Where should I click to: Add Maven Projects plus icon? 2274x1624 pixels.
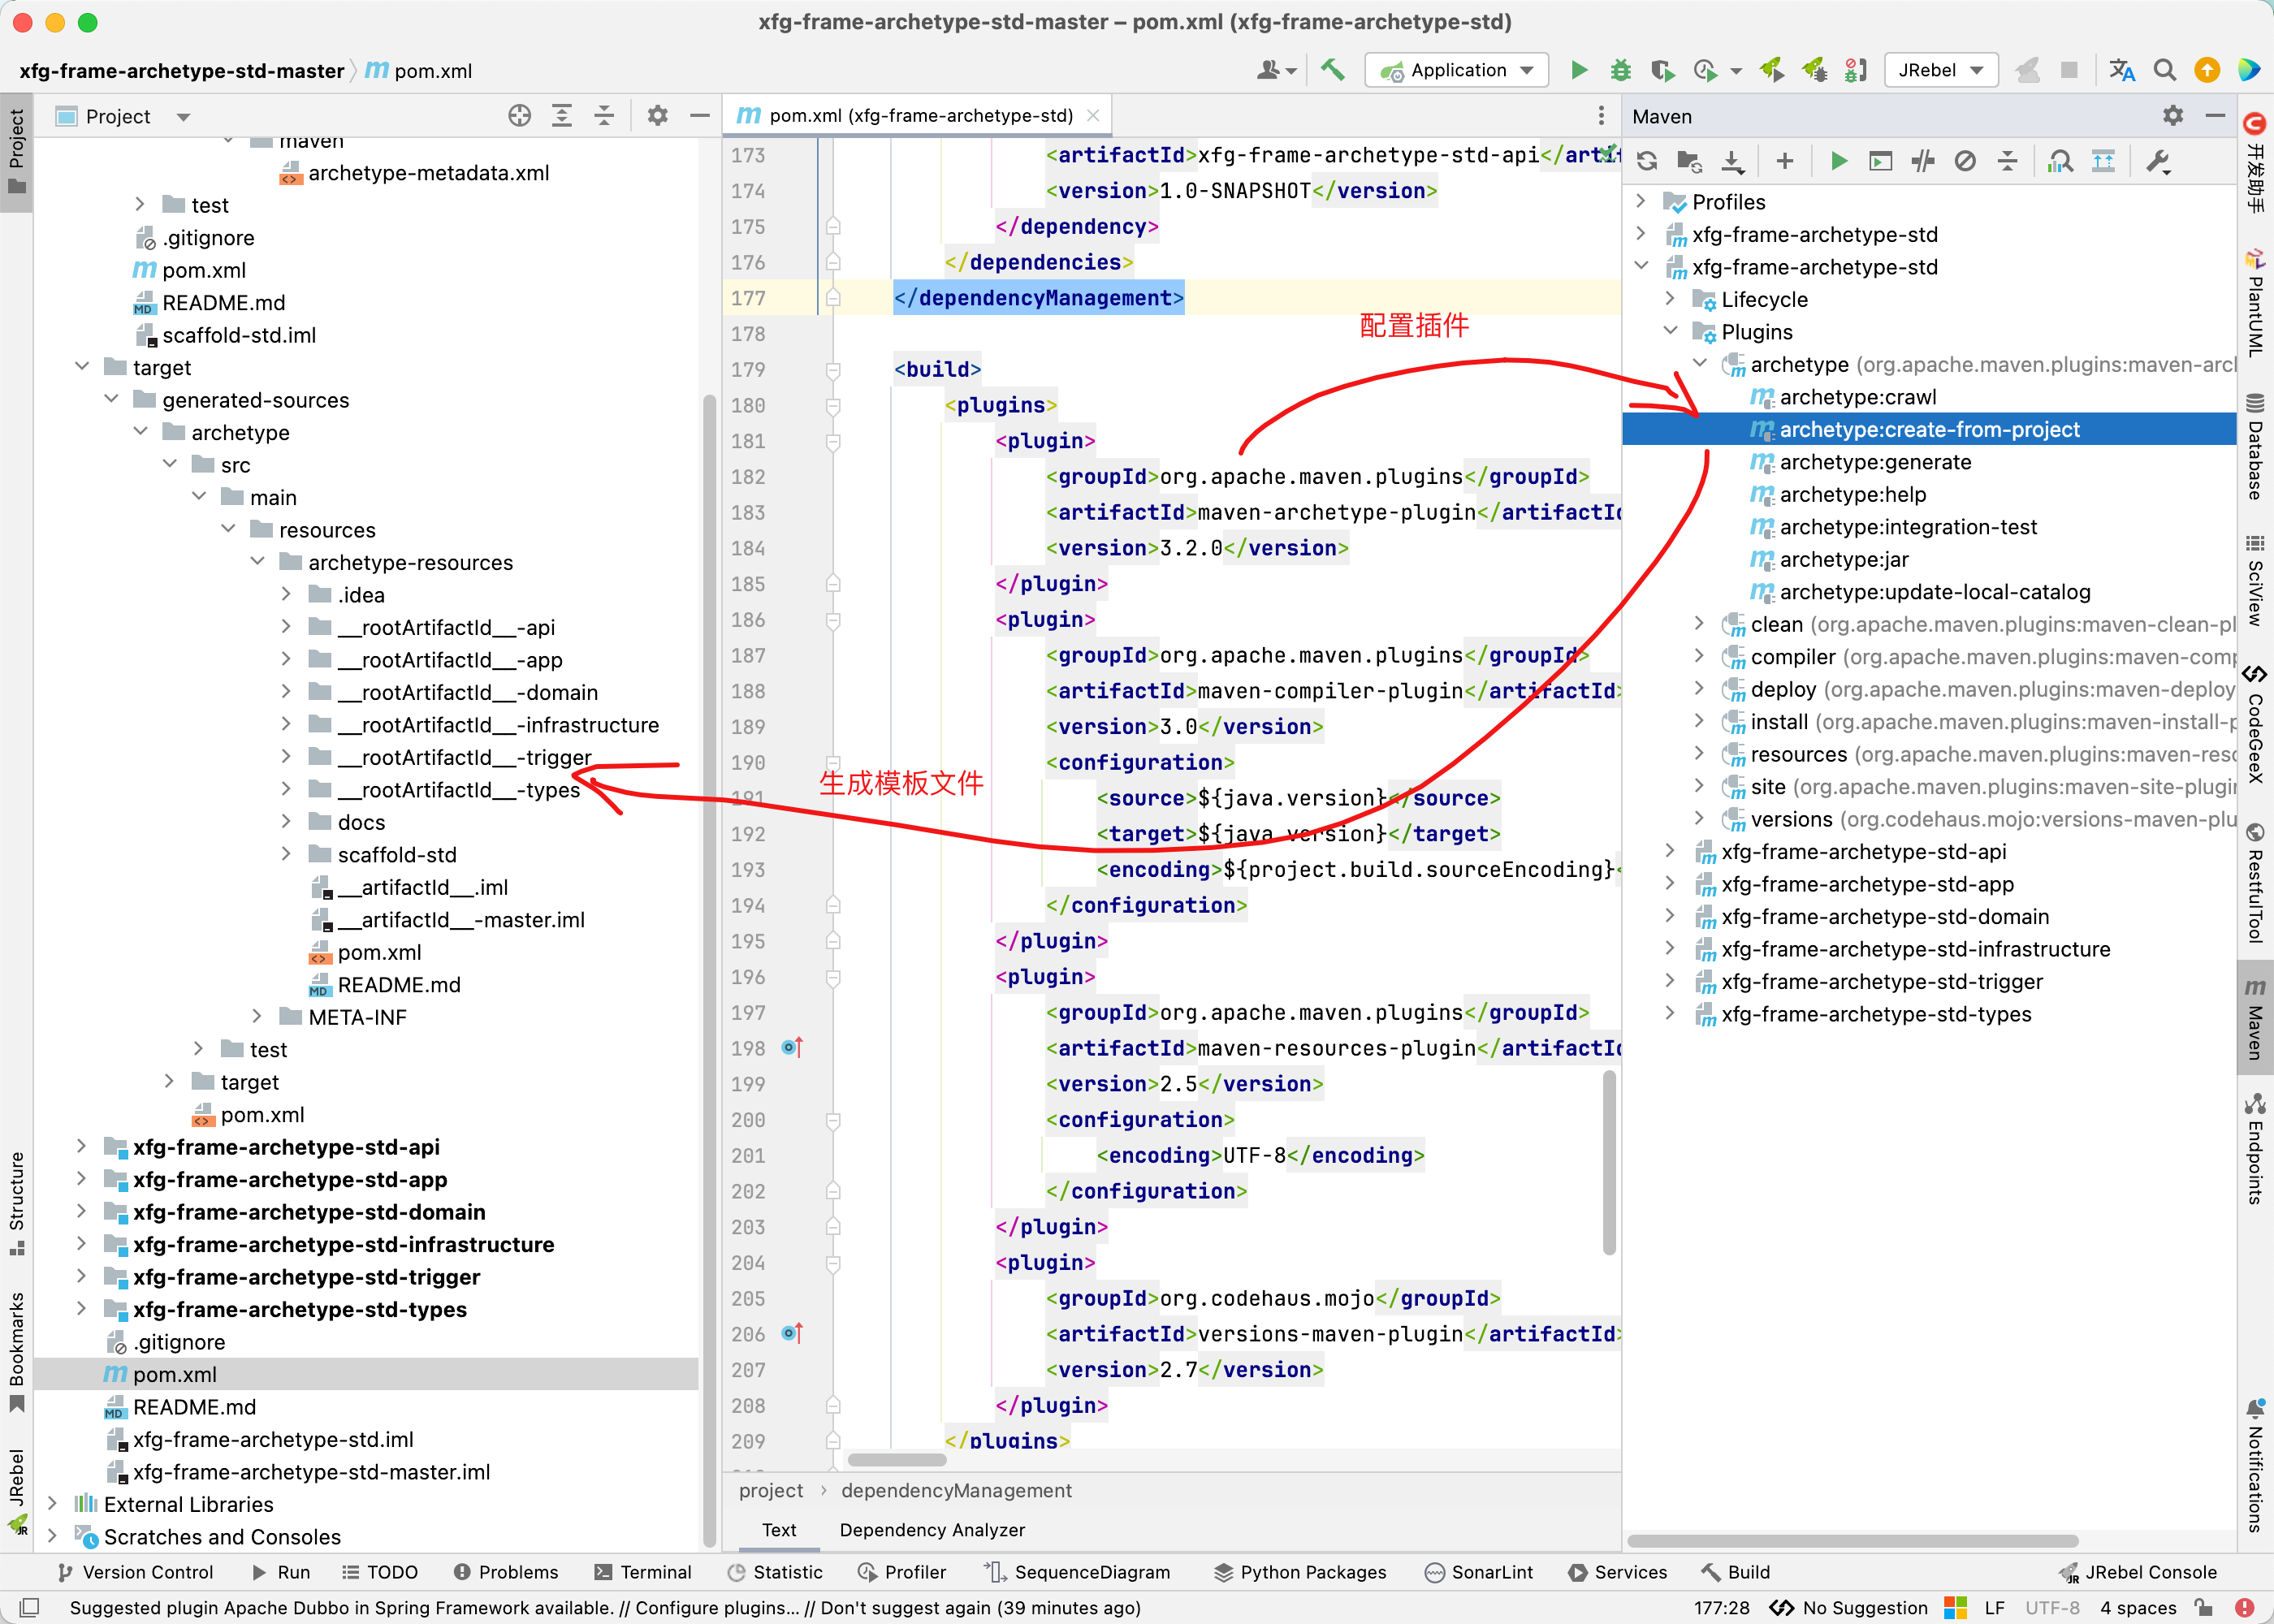click(x=1785, y=161)
